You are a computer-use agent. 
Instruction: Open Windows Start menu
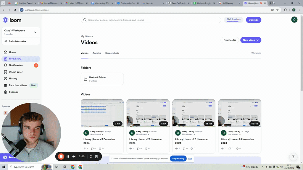pyautogui.click(x=4, y=167)
